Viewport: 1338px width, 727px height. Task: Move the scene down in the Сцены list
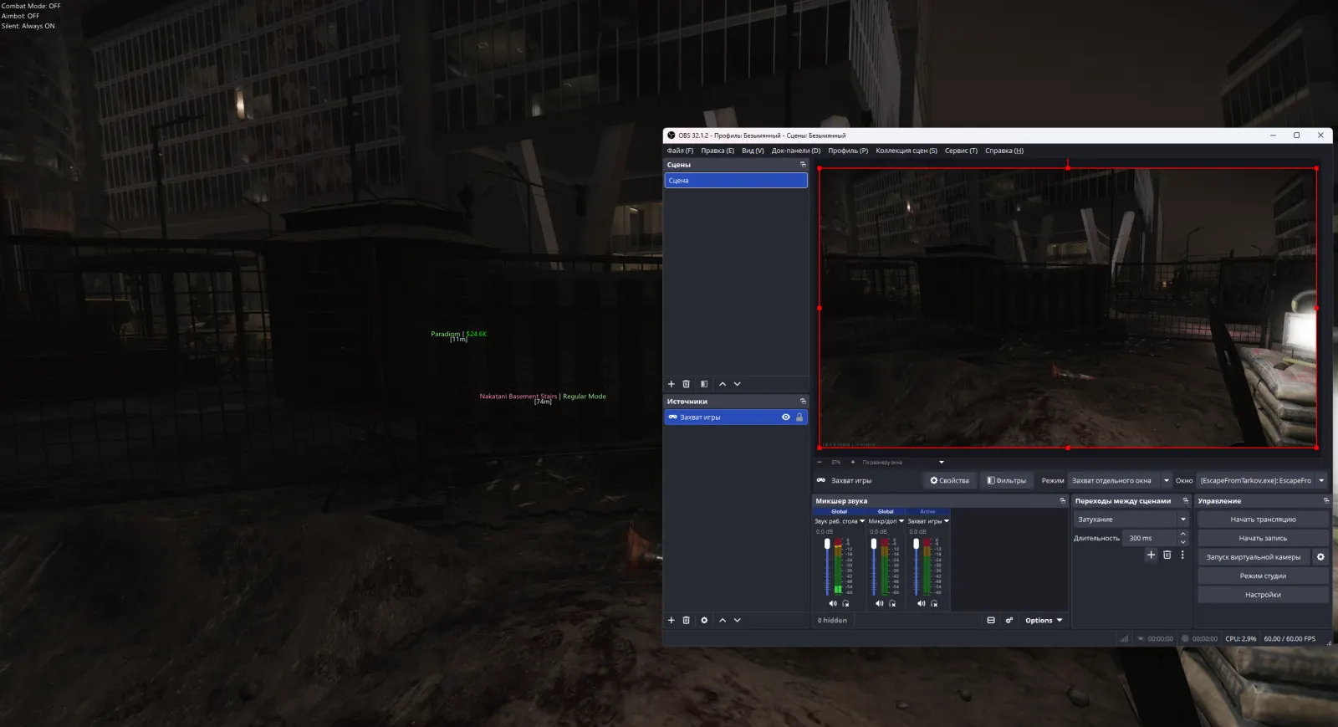737,384
